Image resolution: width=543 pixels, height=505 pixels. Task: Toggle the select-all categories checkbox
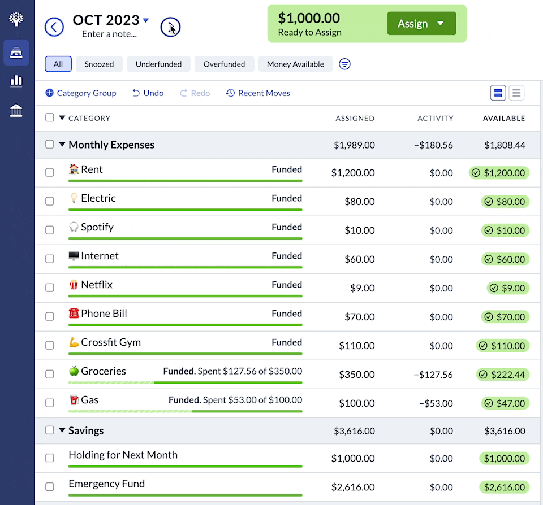tap(50, 117)
